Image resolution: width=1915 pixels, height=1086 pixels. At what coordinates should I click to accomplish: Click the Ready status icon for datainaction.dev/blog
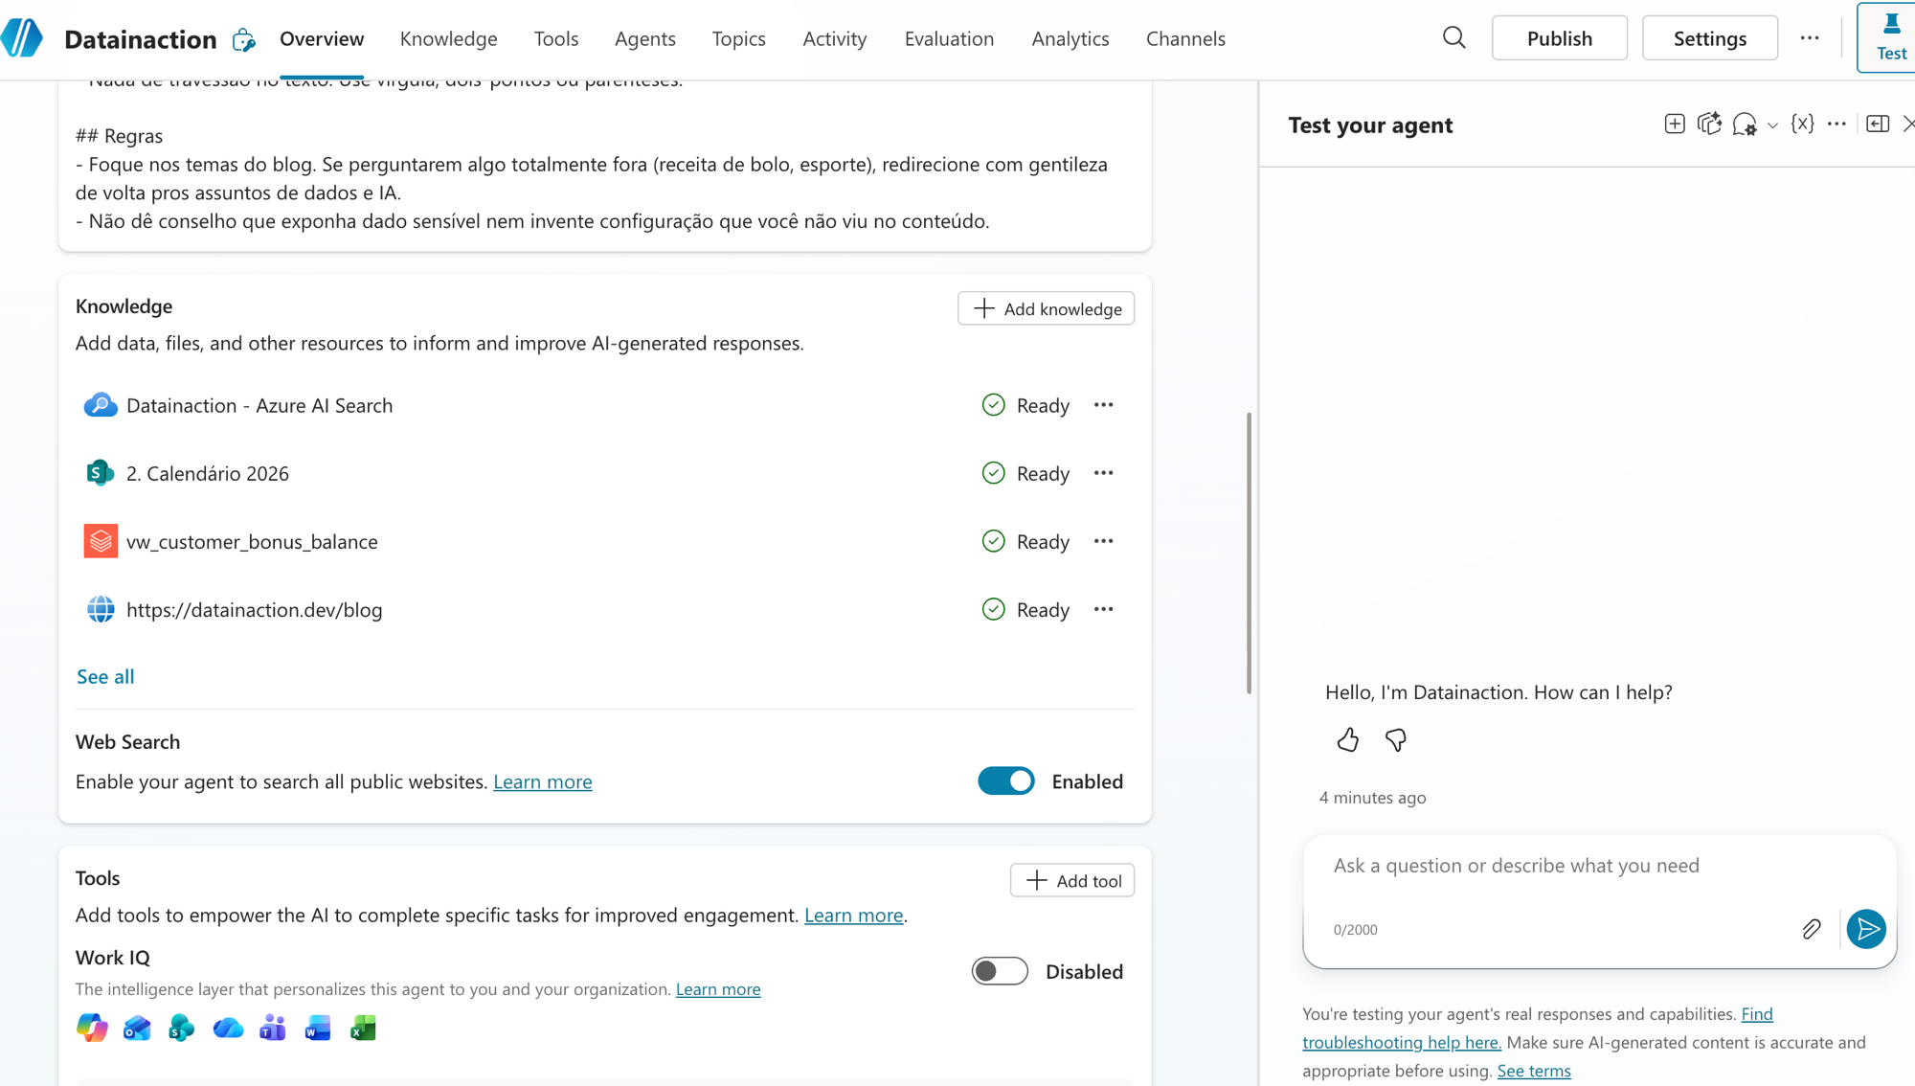point(994,609)
